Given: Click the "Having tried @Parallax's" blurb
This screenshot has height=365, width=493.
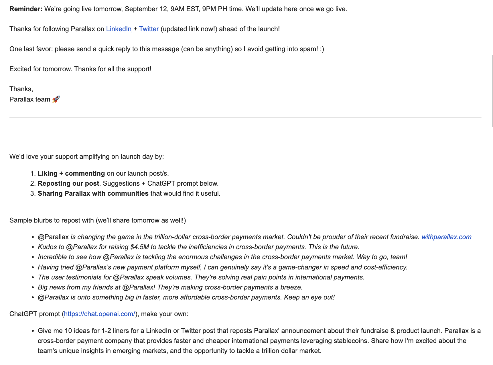Looking at the screenshot, I should click(222, 267).
